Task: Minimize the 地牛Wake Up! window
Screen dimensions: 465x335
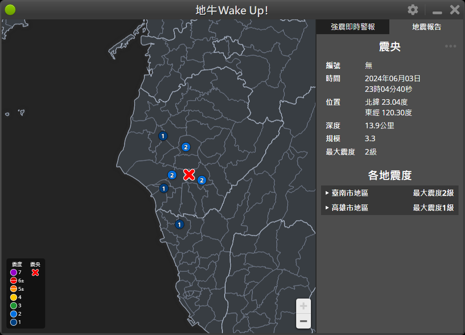Action: pos(437,11)
